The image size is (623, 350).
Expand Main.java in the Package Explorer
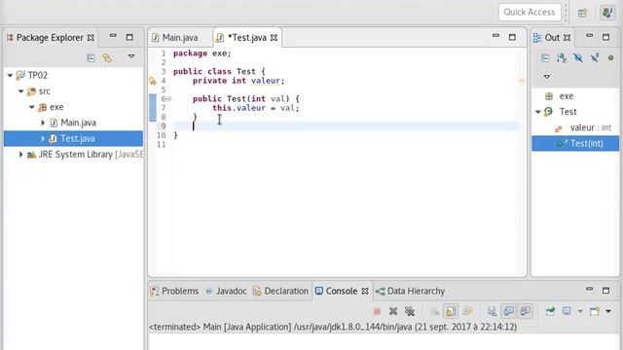(x=43, y=122)
